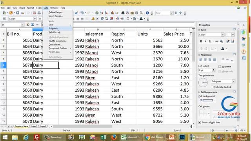The height and width of the screenshot is (141, 251).
Task: Click the Print icon in toolbar
Action: coord(39,13)
